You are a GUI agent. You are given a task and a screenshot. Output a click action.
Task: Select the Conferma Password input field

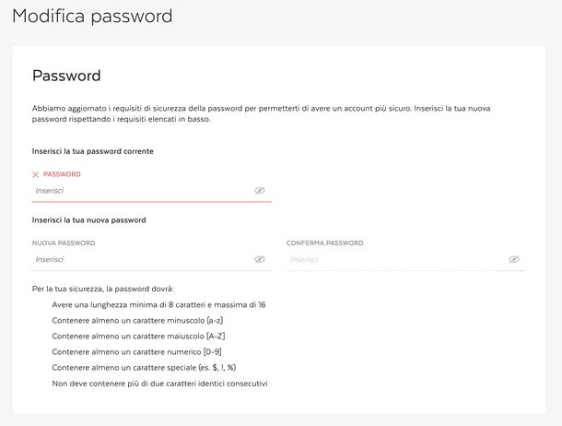click(392, 260)
